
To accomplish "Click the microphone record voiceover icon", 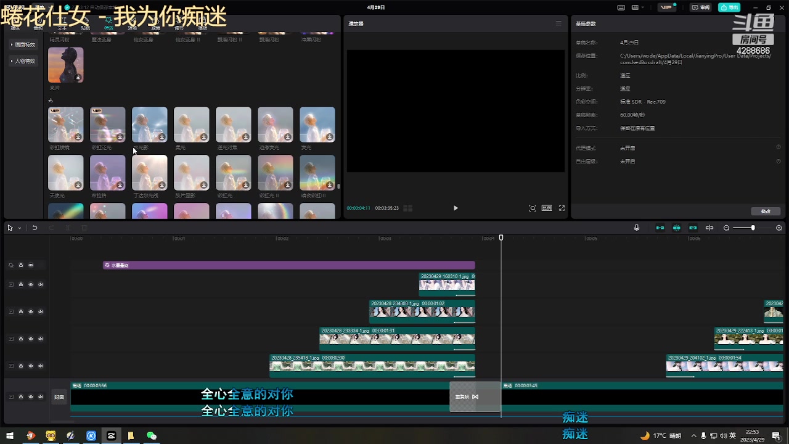I will coord(637,228).
